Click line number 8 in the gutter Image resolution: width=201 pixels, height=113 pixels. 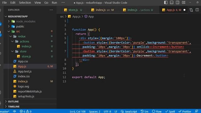coord(65,60)
